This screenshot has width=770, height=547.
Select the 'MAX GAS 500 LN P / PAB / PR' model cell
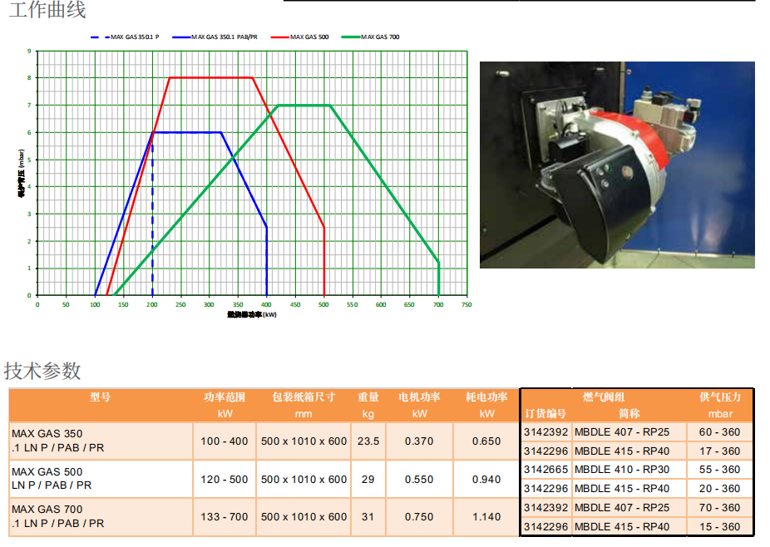click(x=101, y=479)
